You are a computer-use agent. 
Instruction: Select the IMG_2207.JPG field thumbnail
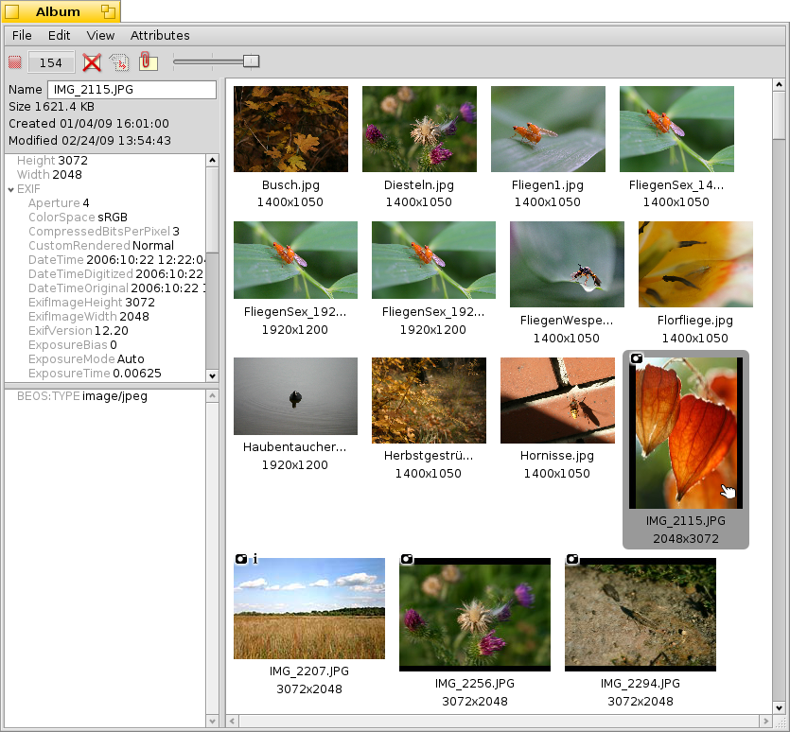point(309,608)
